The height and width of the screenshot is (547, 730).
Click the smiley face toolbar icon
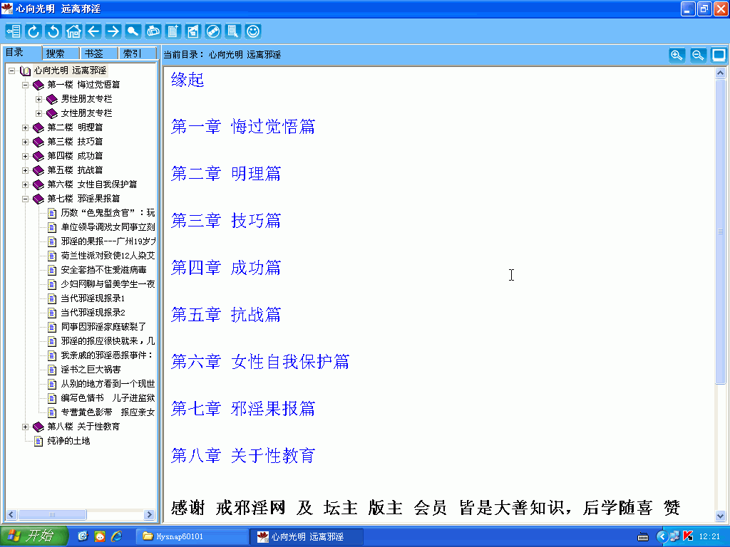tap(253, 31)
